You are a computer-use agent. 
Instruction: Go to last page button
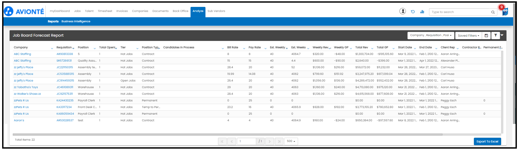279,141
